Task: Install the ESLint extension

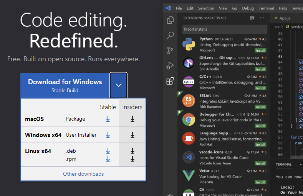Action: [260, 107]
